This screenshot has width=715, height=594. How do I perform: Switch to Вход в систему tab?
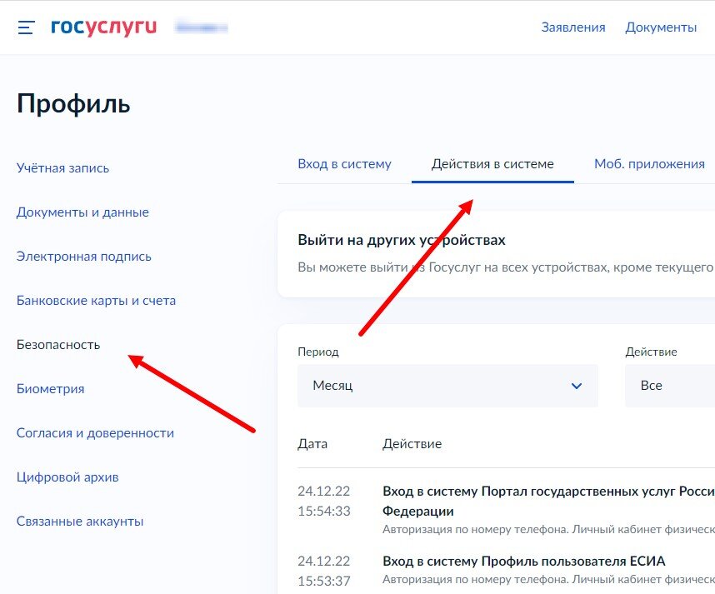coord(345,163)
